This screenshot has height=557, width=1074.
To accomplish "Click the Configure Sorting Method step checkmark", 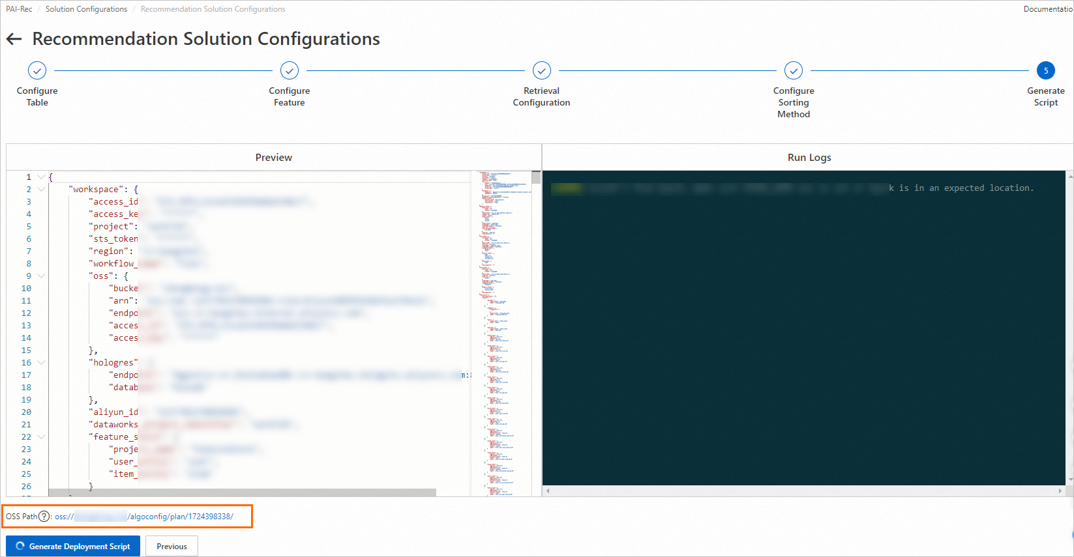I will tap(794, 70).
